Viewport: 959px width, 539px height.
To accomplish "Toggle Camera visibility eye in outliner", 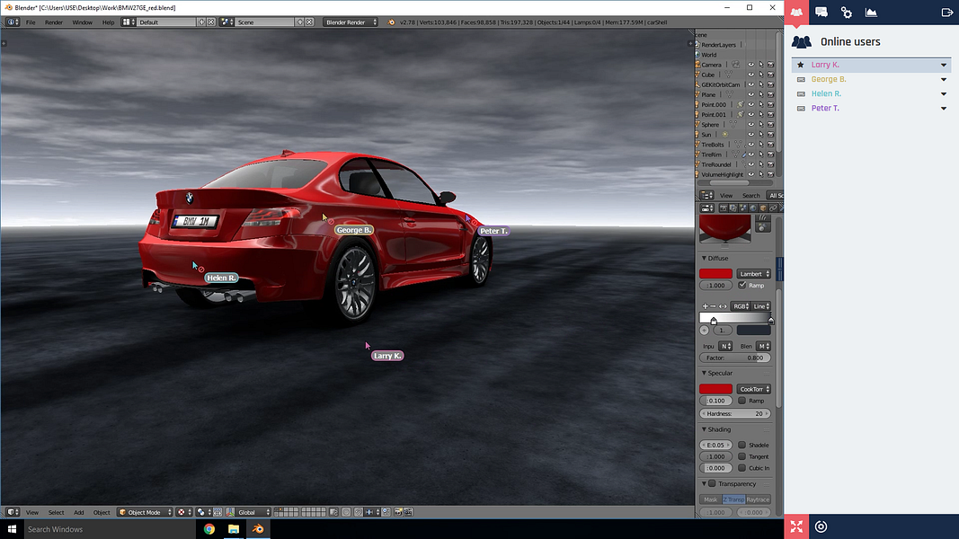I will click(x=751, y=65).
